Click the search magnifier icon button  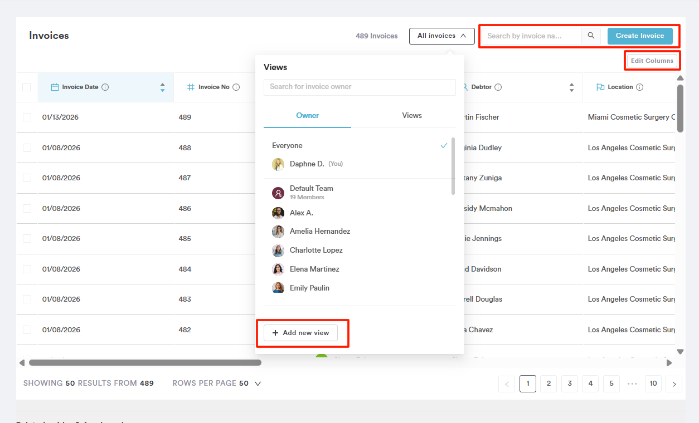tap(591, 36)
